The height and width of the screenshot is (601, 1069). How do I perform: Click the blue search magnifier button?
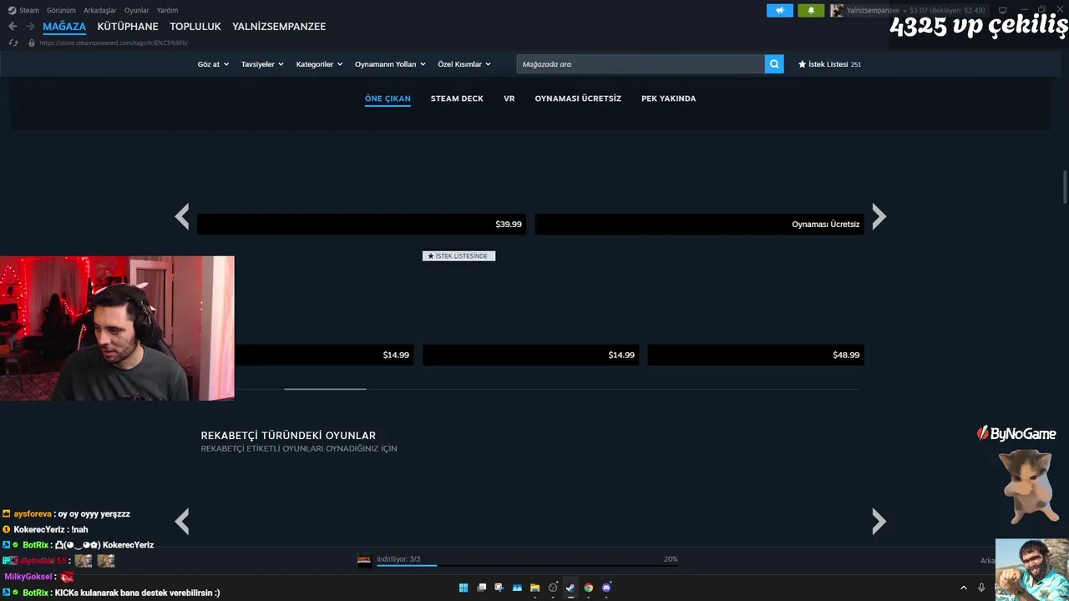click(774, 64)
